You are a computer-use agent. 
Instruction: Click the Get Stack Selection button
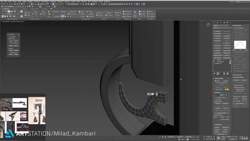221,113
